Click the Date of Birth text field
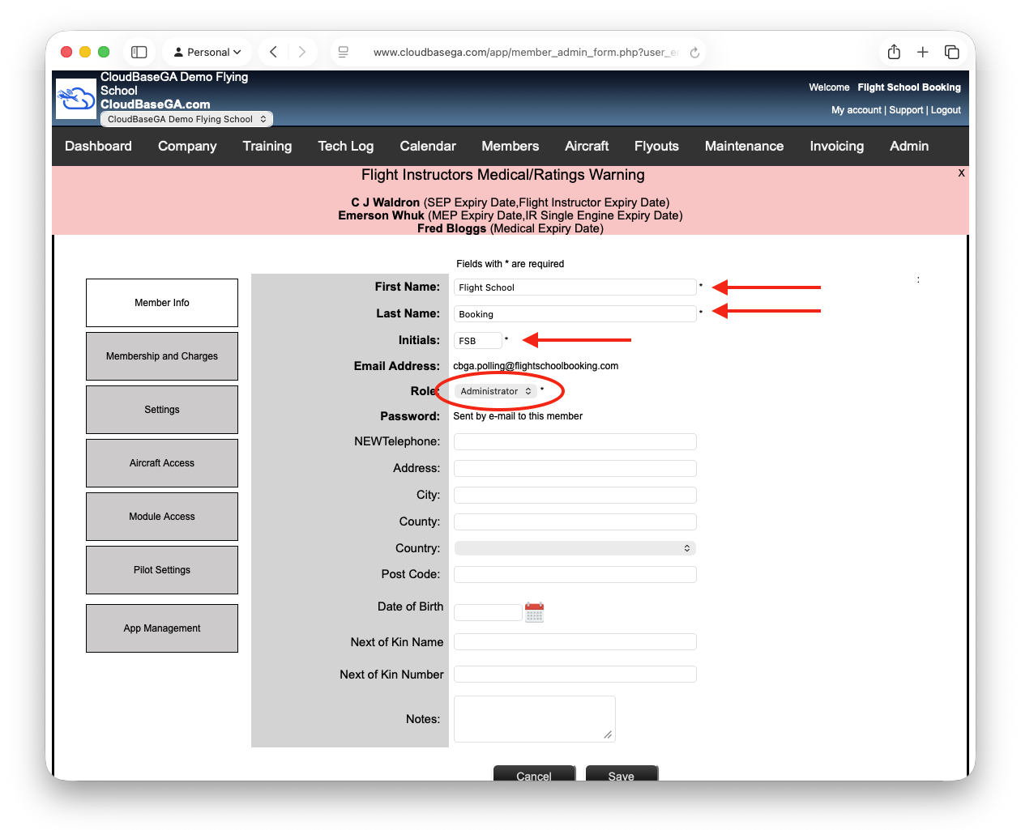Image resolution: width=1021 pixels, height=830 pixels. tap(488, 612)
